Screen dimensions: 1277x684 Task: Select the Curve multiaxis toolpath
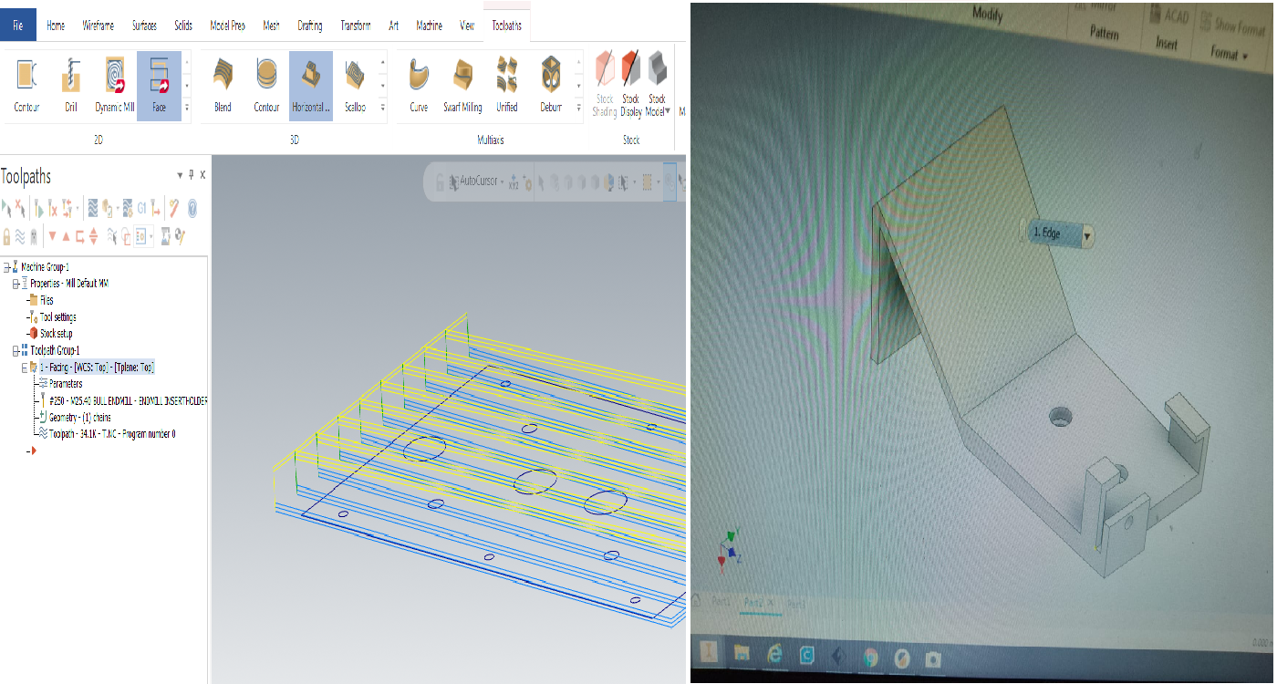point(417,82)
